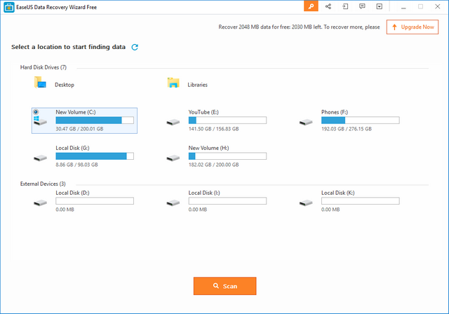Click the Local Disk (I:) label
This screenshot has width=449, height=314.
tap(204, 193)
